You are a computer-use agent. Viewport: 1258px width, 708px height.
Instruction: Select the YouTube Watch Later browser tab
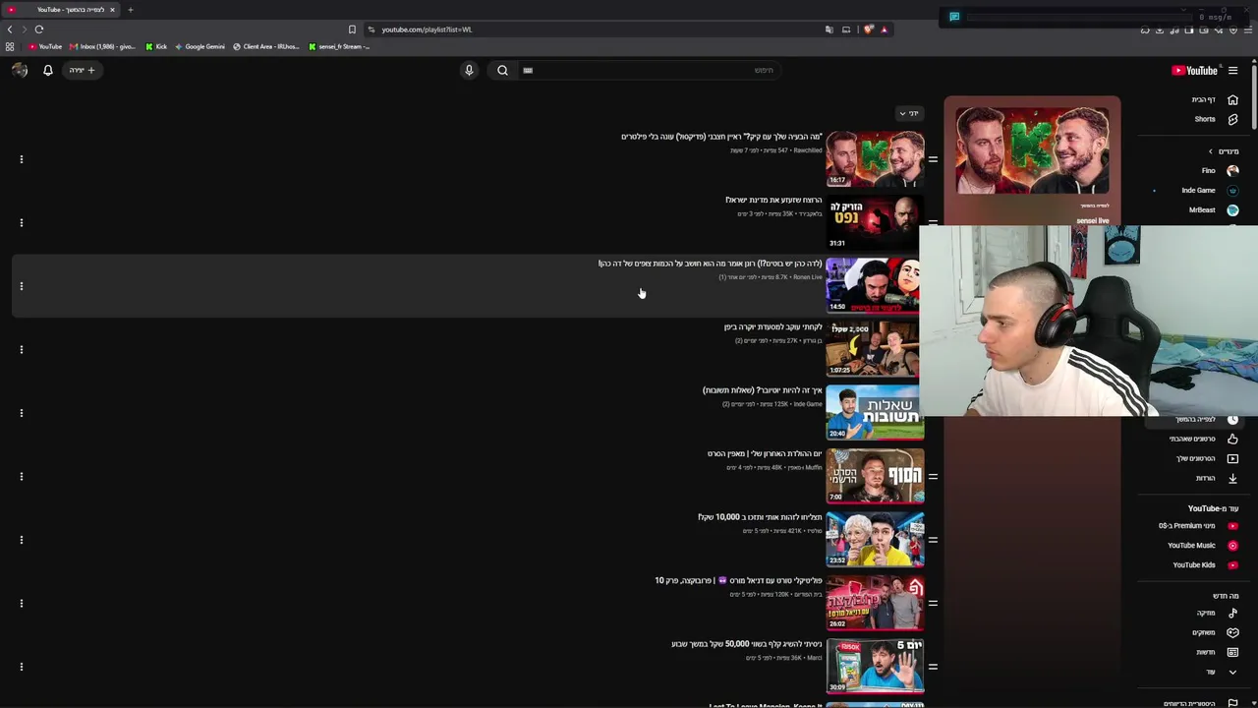(61, 10)
